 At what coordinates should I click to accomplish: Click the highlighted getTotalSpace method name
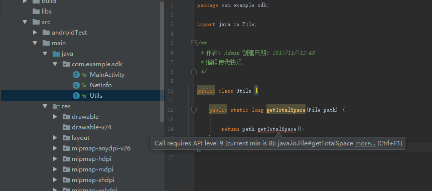[x=285, y=110]
